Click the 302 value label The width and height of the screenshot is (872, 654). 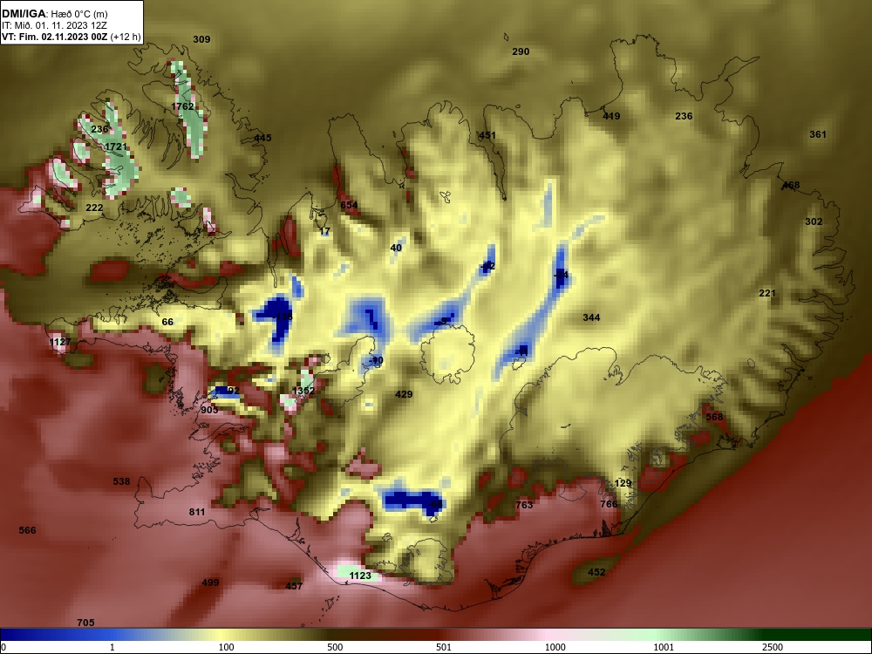coord(814,221)
